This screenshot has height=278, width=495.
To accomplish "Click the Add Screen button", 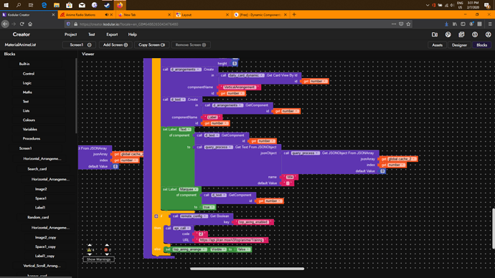I will [x=115, y=44].
